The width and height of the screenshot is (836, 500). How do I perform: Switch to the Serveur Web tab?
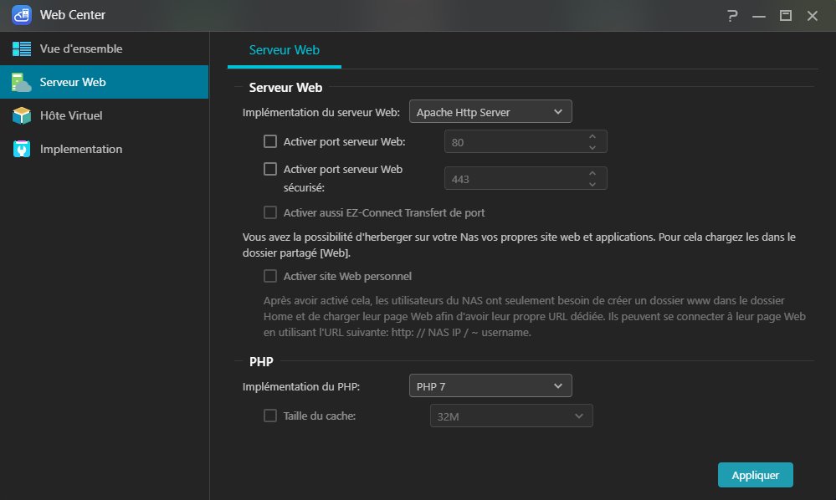[284, 50]
